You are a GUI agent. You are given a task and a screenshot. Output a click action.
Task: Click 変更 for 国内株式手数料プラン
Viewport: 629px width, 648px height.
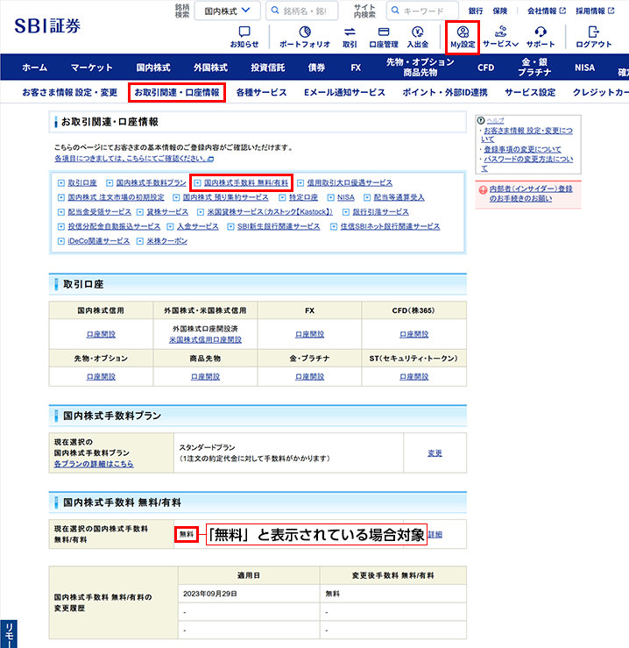[x=435, y=453]
